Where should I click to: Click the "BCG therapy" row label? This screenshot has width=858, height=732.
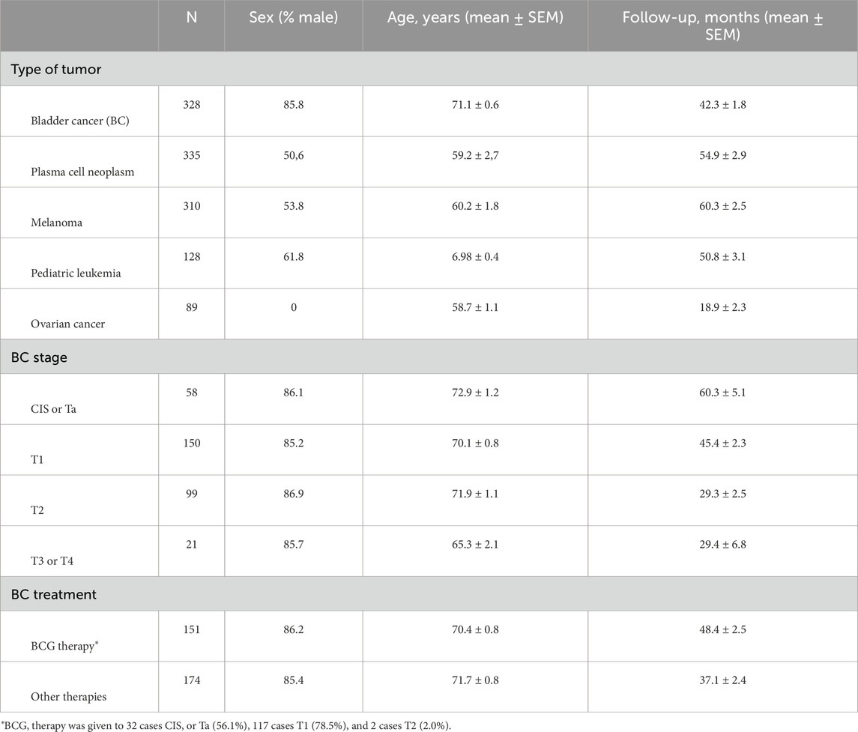pos(66,646)
